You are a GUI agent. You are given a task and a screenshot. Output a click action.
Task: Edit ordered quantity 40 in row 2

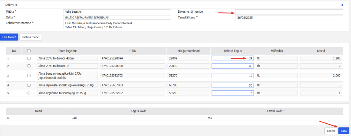(x=232, y=66)
